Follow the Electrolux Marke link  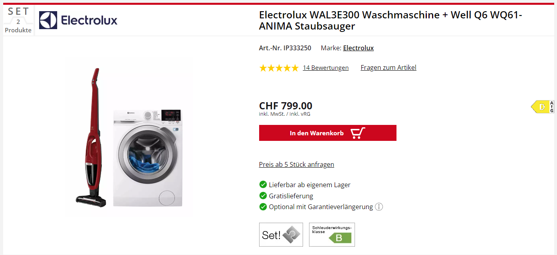359,48
